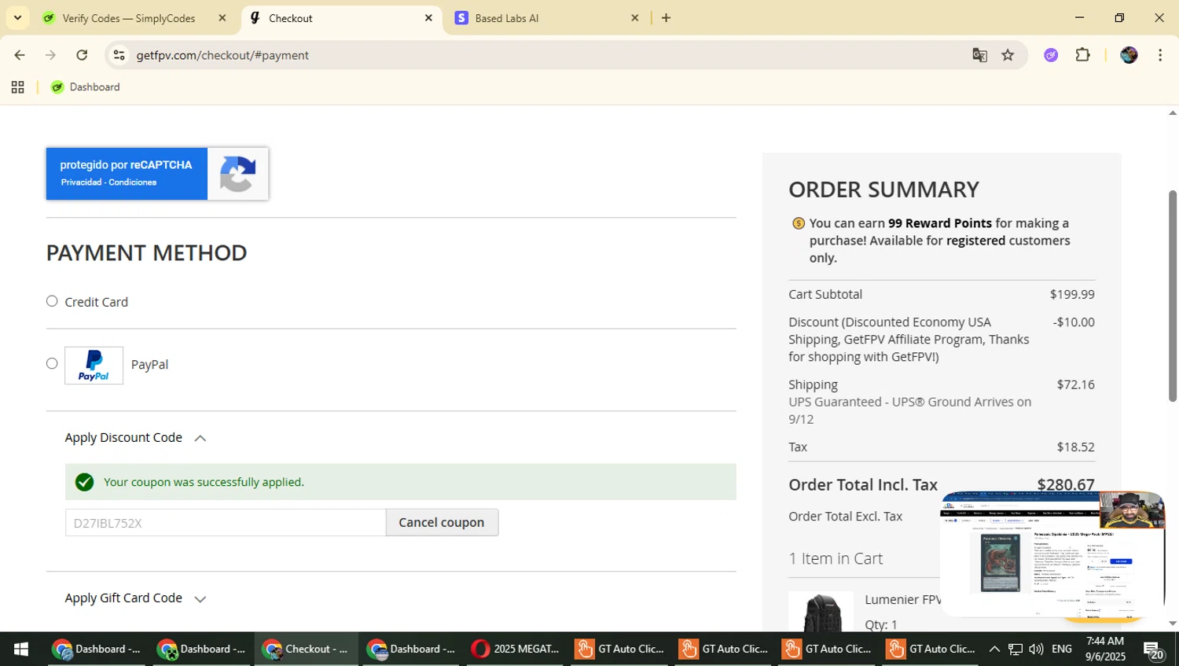The image size is (1179, 666).
Task: Click the Cancel coupon button
Action: tap(442, 522)
